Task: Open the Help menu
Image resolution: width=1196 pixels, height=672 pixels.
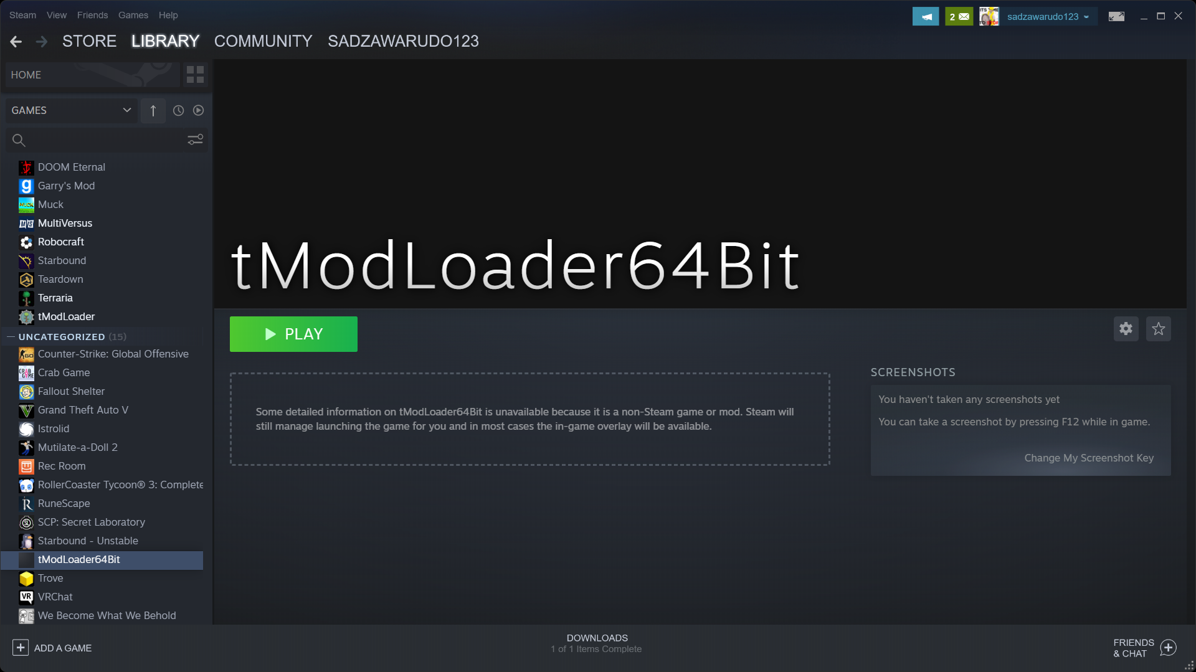Action: 168,15
